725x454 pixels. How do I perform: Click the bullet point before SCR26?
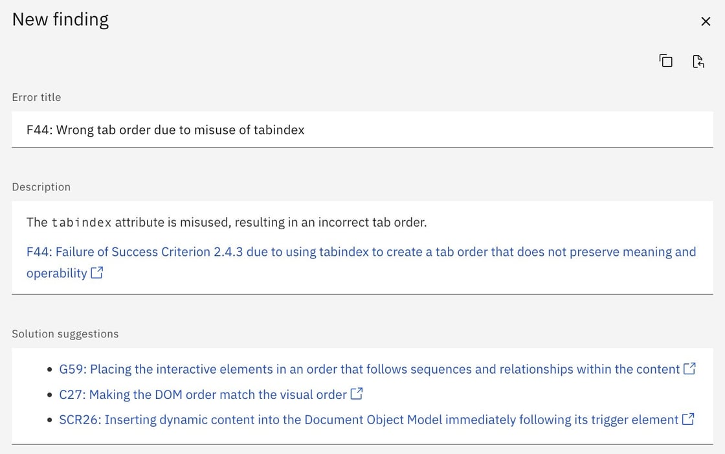(50, 420)
